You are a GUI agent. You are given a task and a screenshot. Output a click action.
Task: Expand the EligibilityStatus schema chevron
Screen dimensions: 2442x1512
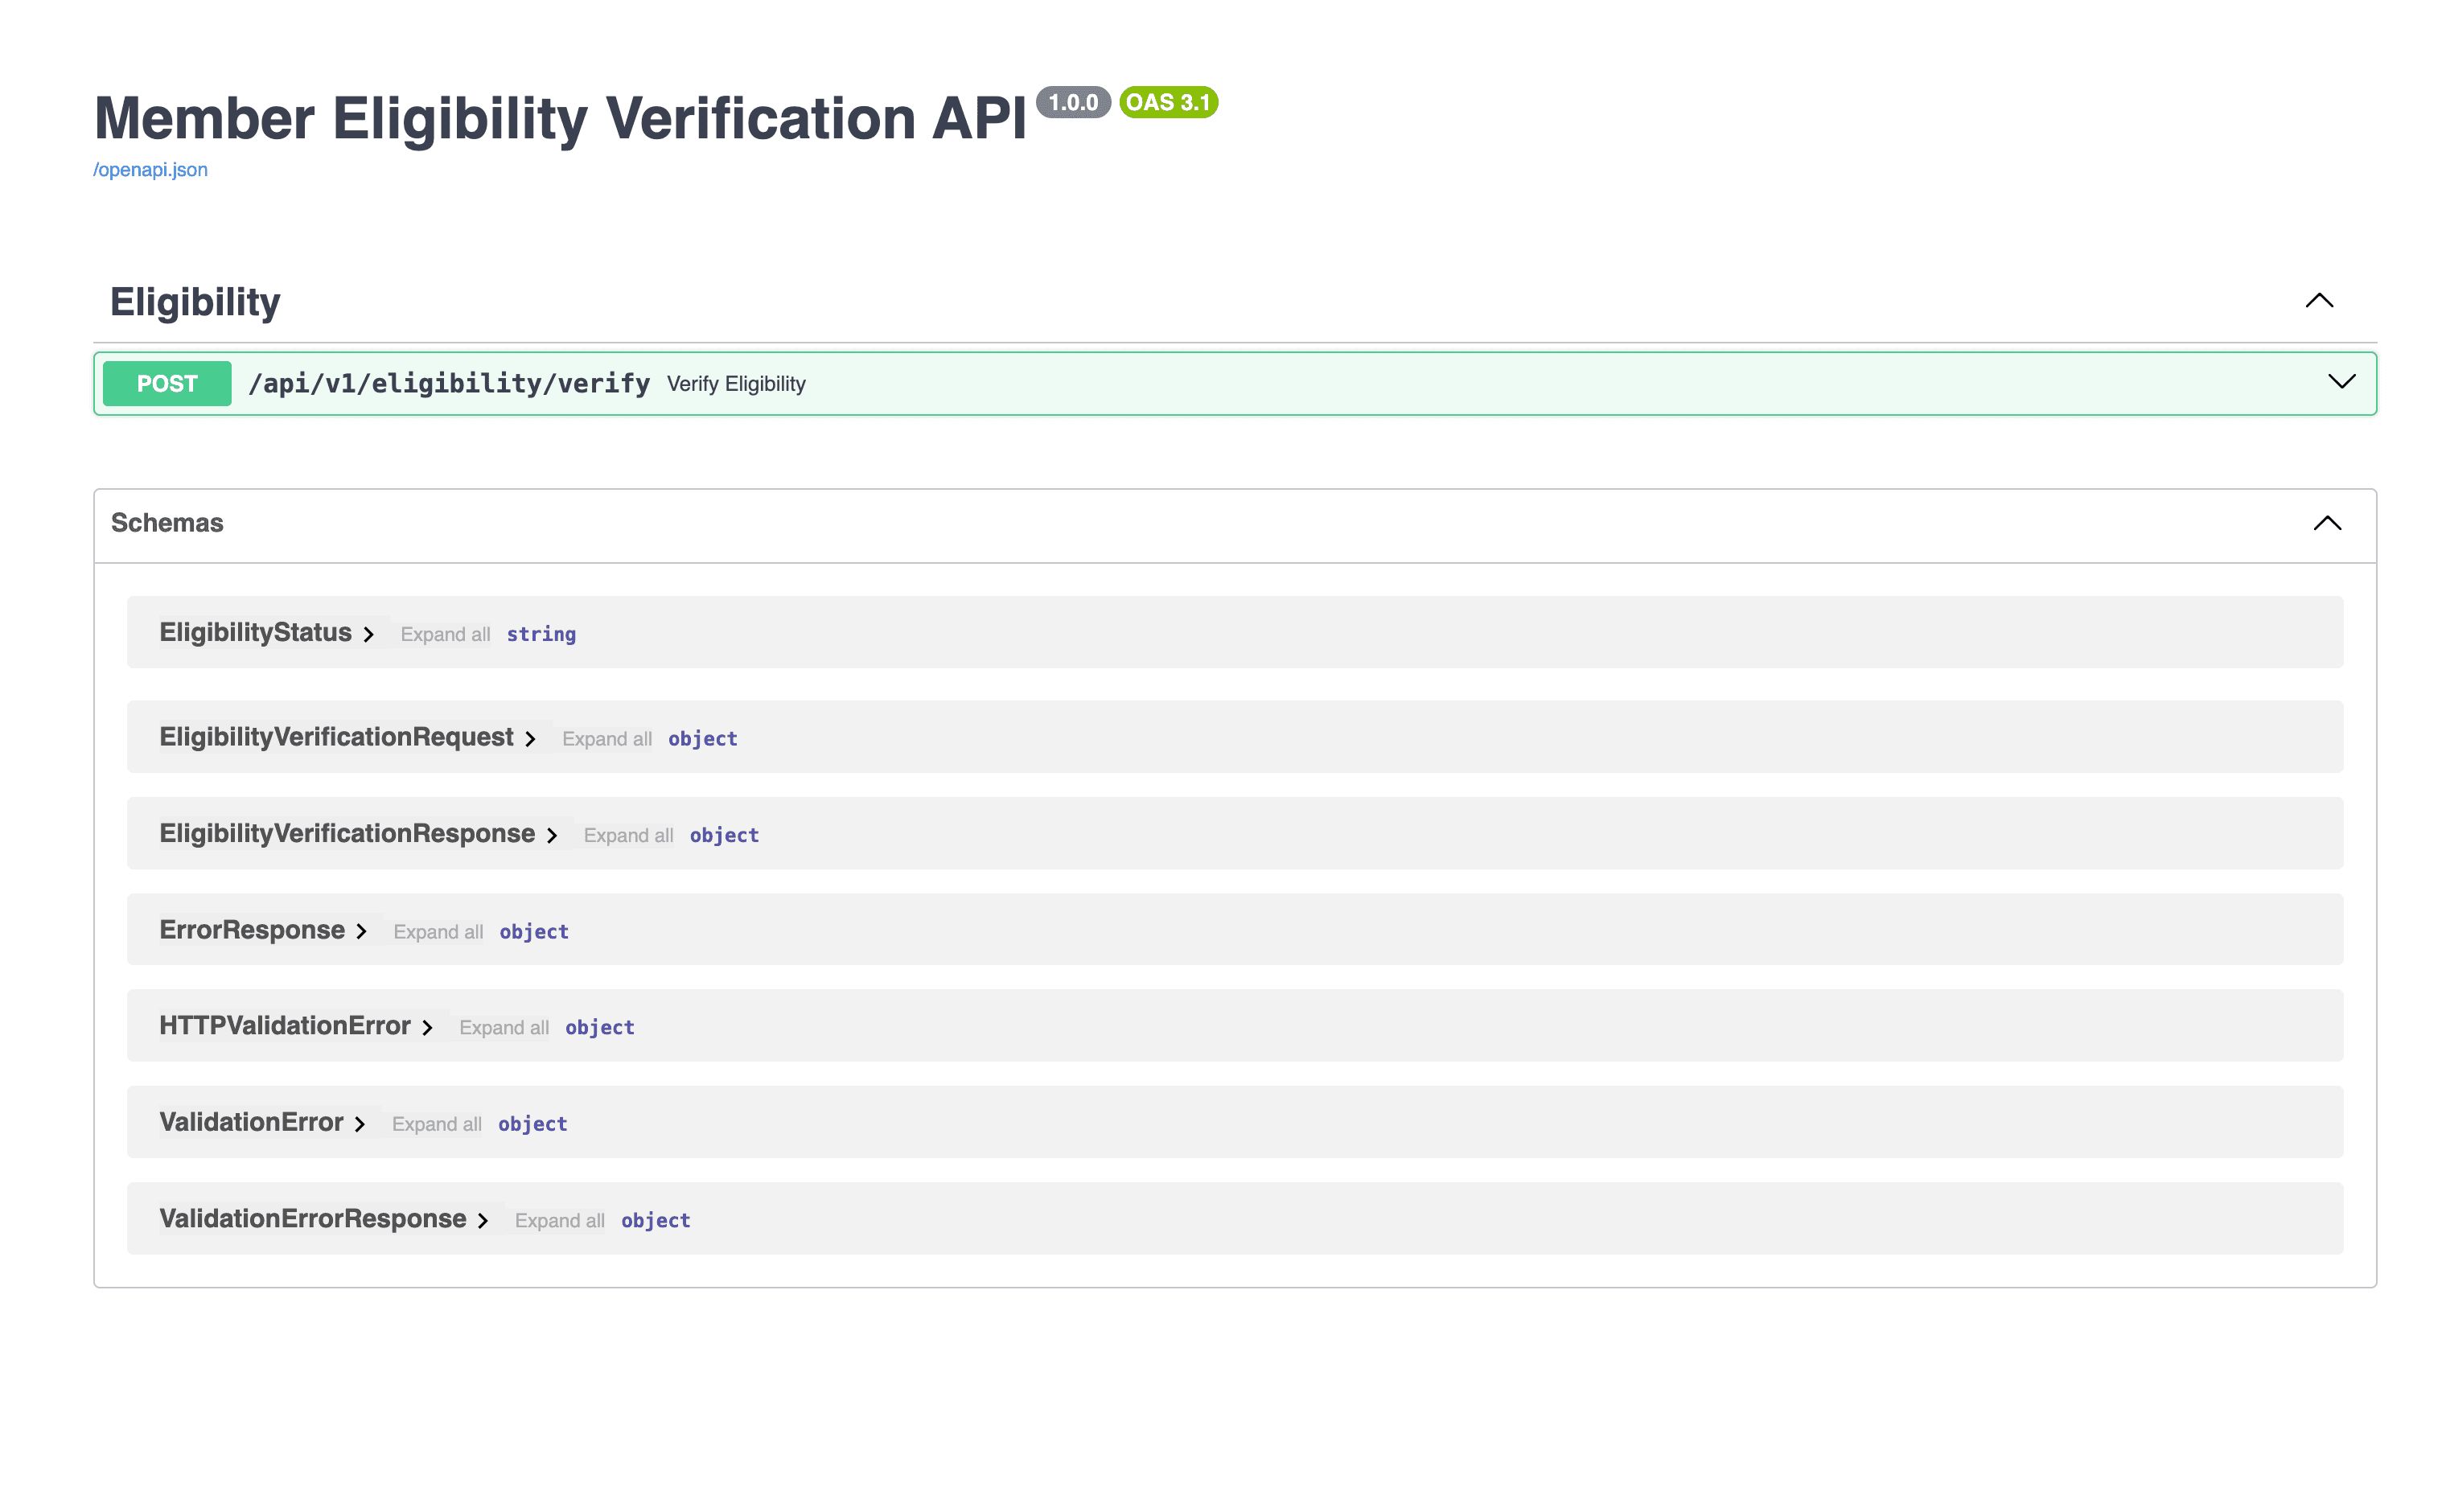368,635
